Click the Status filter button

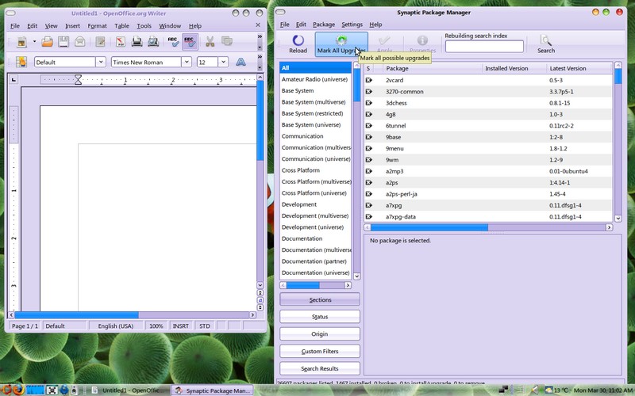tap(320, 317)
